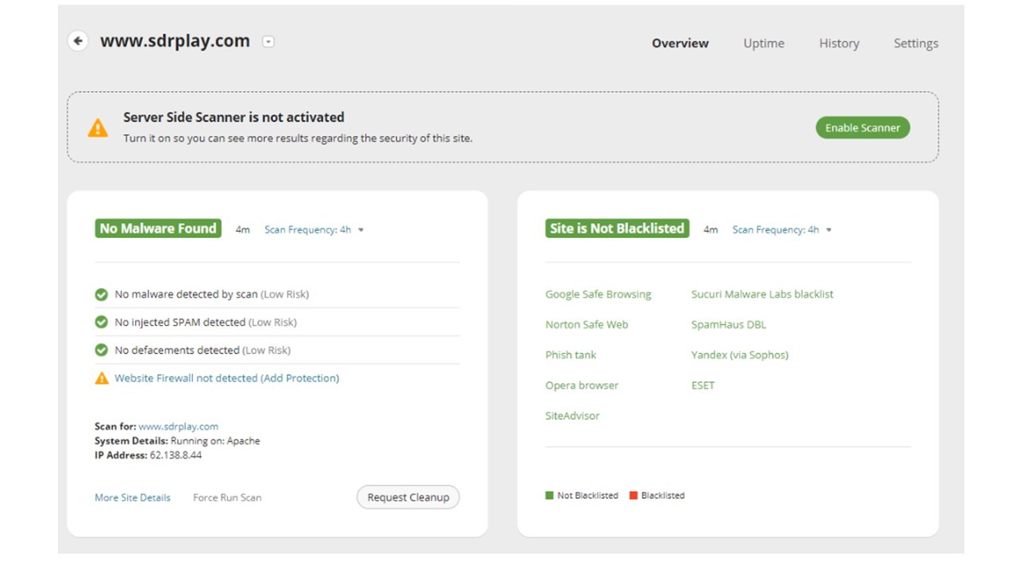Go to the Settings tab
Viewport: 1016px width, 571px height.
916,44
